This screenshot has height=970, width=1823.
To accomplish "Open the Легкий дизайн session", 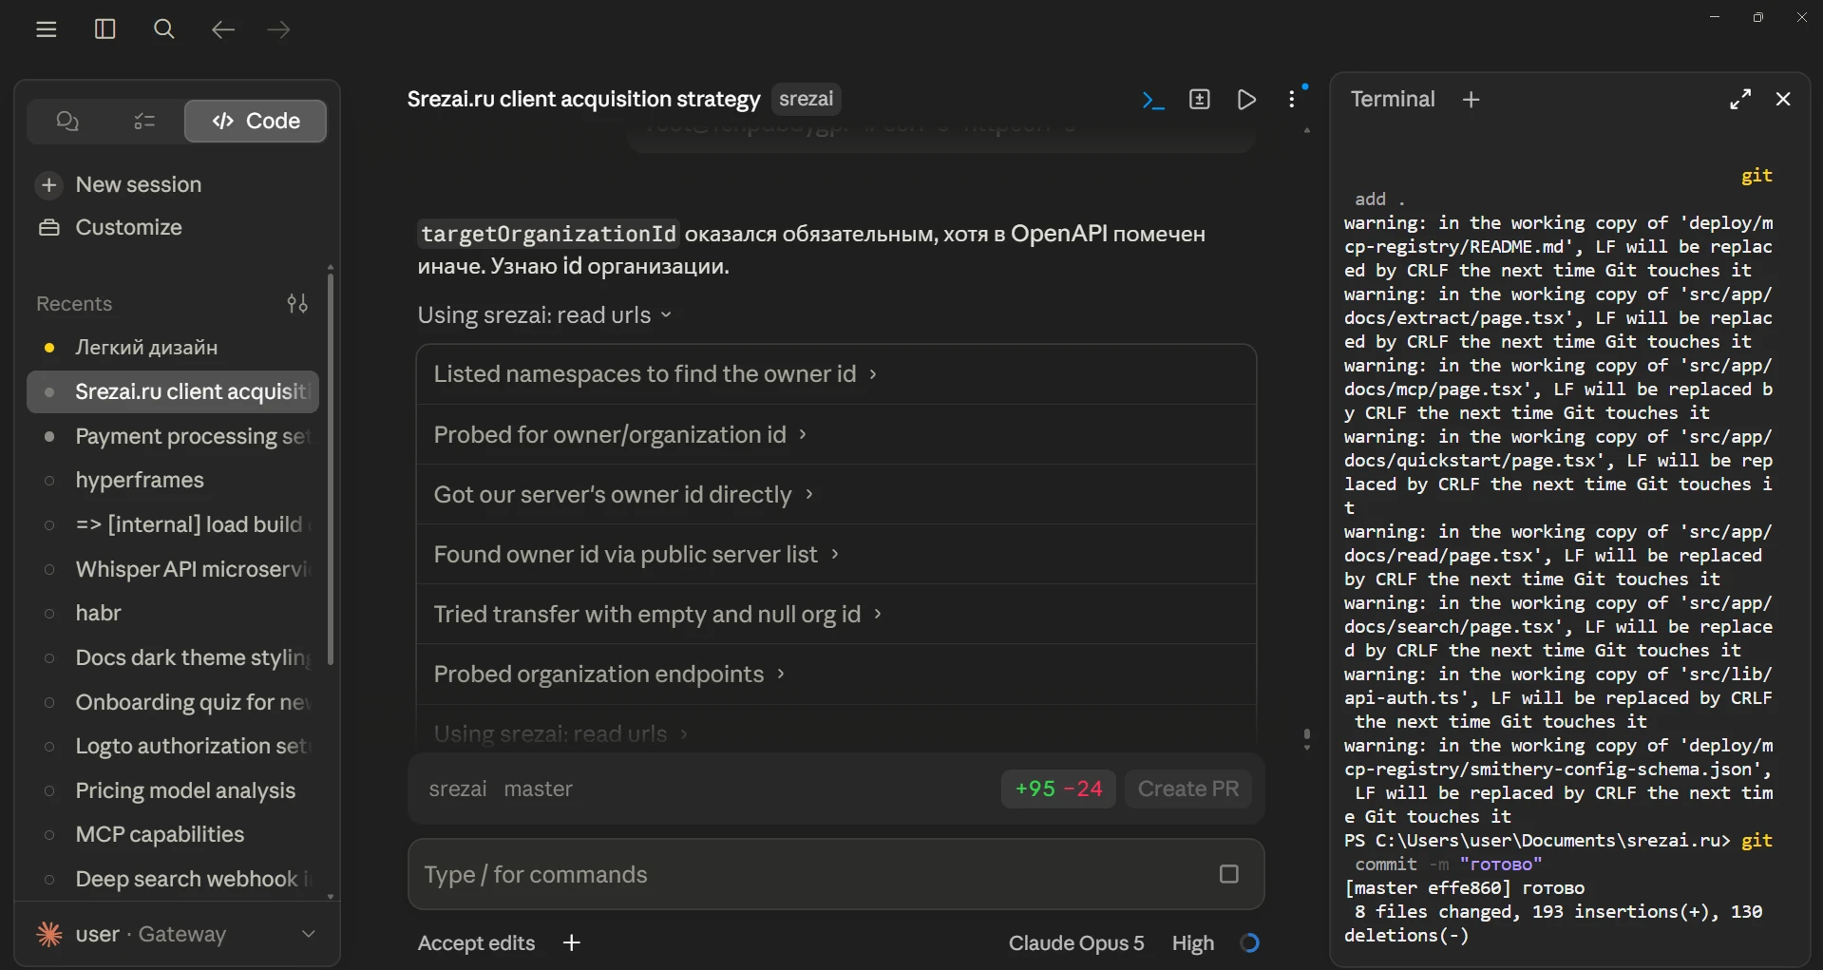I will pyautogui.click(x=173, y=348).
